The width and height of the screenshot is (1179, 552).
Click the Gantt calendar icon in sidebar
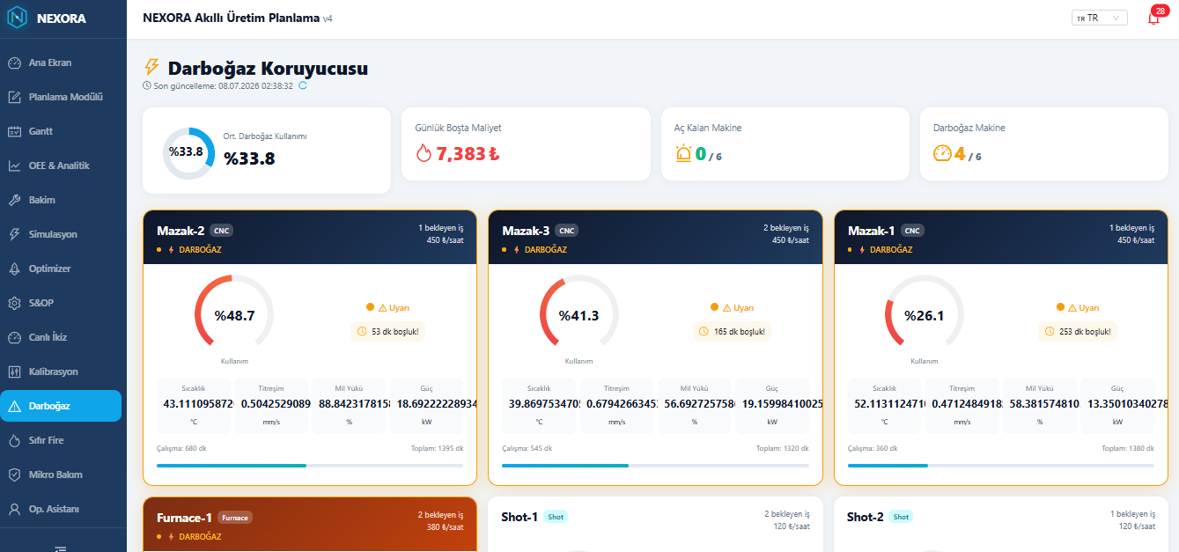pyautogui.click(x=14, y=131)
